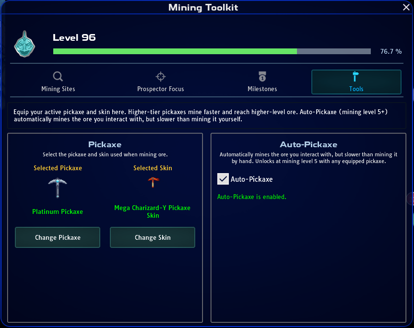Screen dimensions: 414x328
Task: Click the Platinum Pickaxe name text
Action: (58, 211)
